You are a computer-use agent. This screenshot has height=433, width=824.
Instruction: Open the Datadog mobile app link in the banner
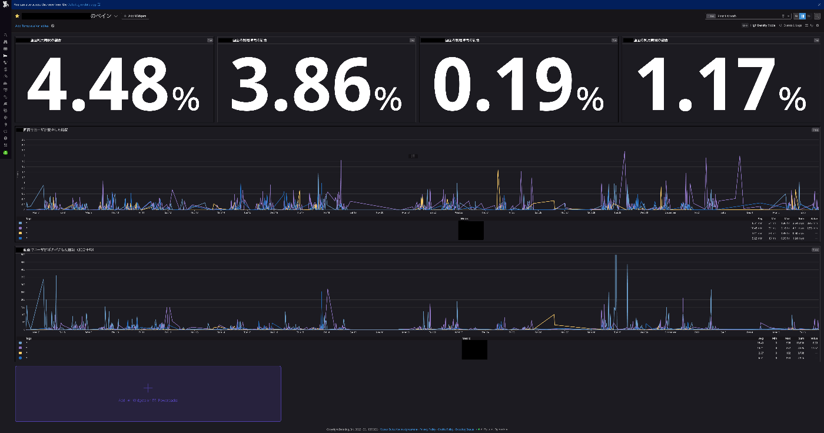pos(84,4)
